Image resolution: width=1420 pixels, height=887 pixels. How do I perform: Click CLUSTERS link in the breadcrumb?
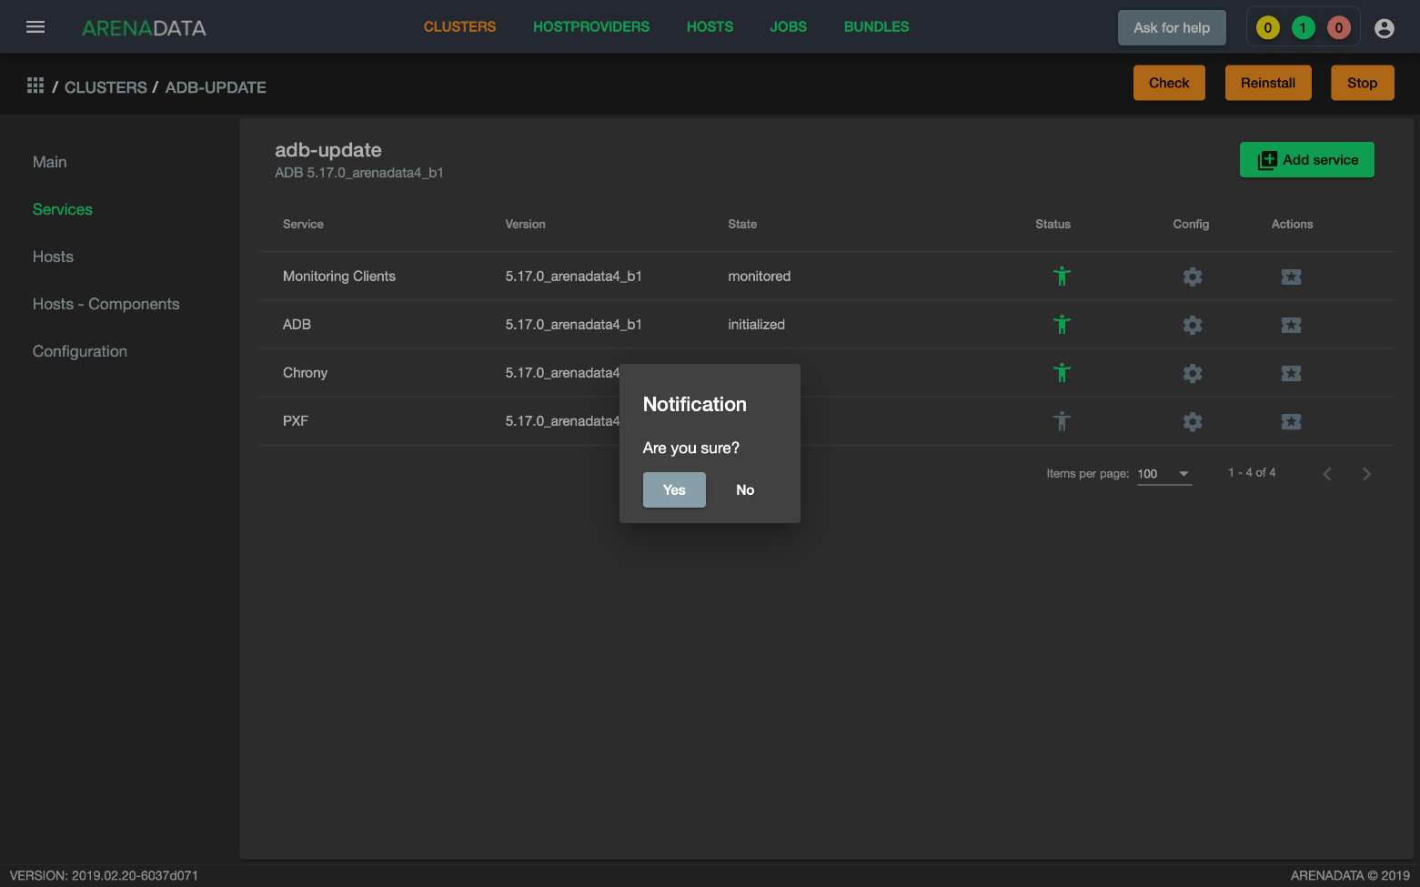pyautogui.click(x=106, y=87)
